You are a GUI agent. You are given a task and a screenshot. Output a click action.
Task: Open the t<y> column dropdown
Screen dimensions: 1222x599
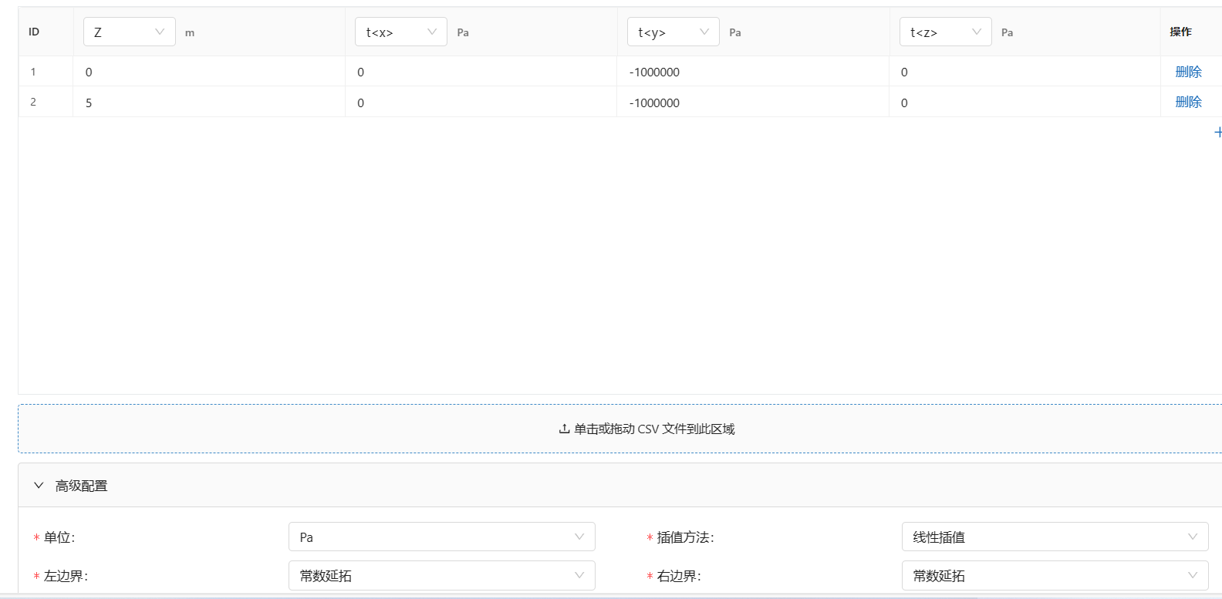tap(673, 32)
